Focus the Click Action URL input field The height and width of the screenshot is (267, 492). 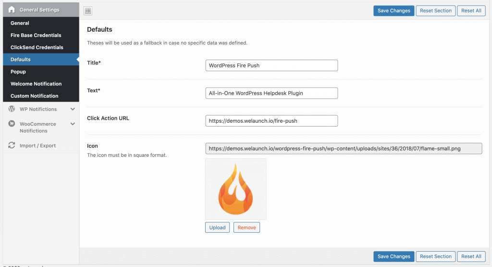[x=271, y=121]
